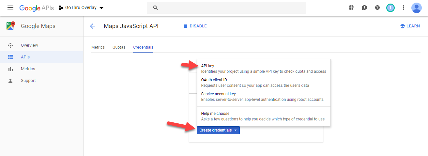This screenshot has width=428, height=156.
Task: Open the GoThru Overlay project selector
Action: point(81,8)
